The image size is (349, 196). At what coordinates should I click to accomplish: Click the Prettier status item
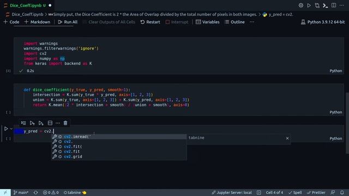316,192
